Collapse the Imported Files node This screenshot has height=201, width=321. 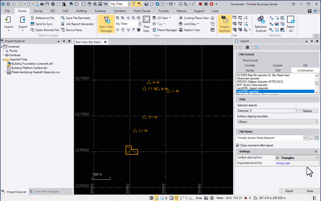coord(4,59)
